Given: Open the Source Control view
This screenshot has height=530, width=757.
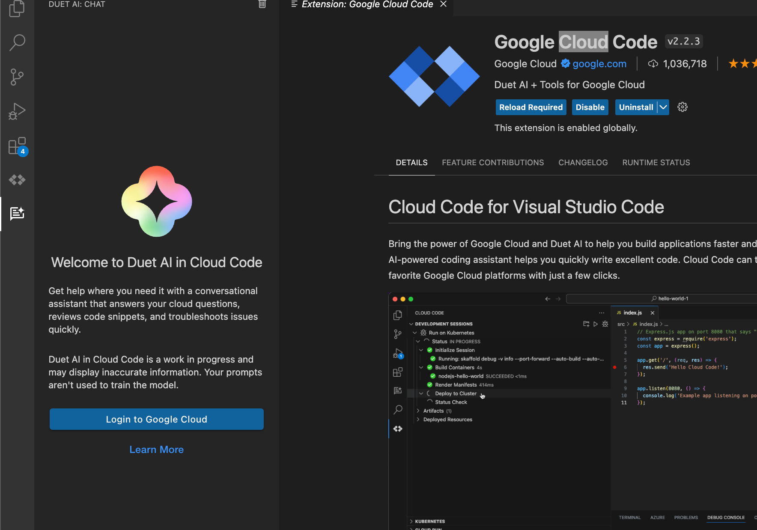Looking at the screenshot, I should [17, 77].
